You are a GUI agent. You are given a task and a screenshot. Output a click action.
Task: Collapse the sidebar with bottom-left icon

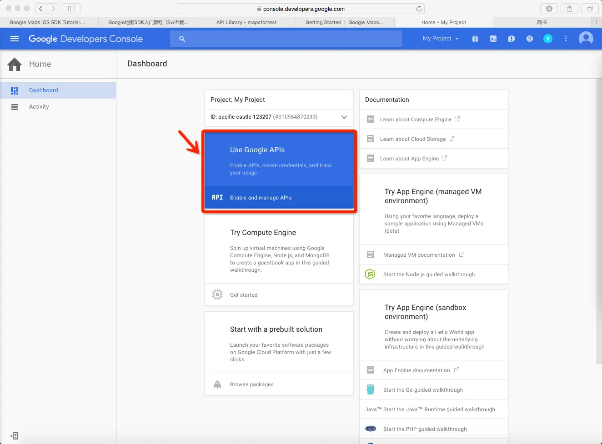click(15, 436)
